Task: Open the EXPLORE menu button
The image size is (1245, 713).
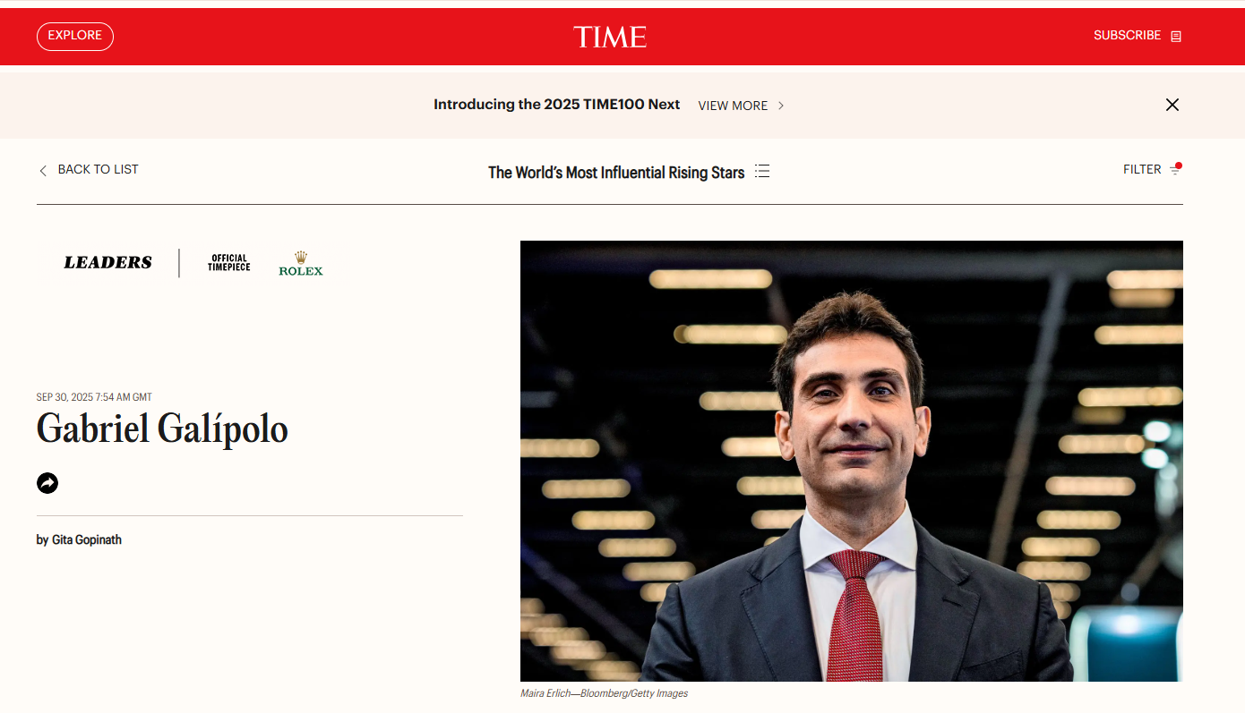Action: tap(75, 36)
